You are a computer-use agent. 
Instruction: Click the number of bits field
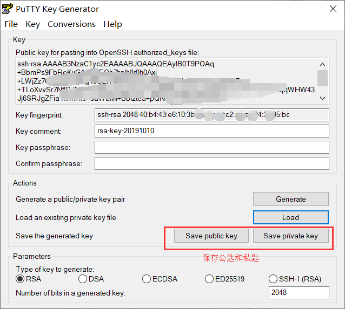(299, 293)
